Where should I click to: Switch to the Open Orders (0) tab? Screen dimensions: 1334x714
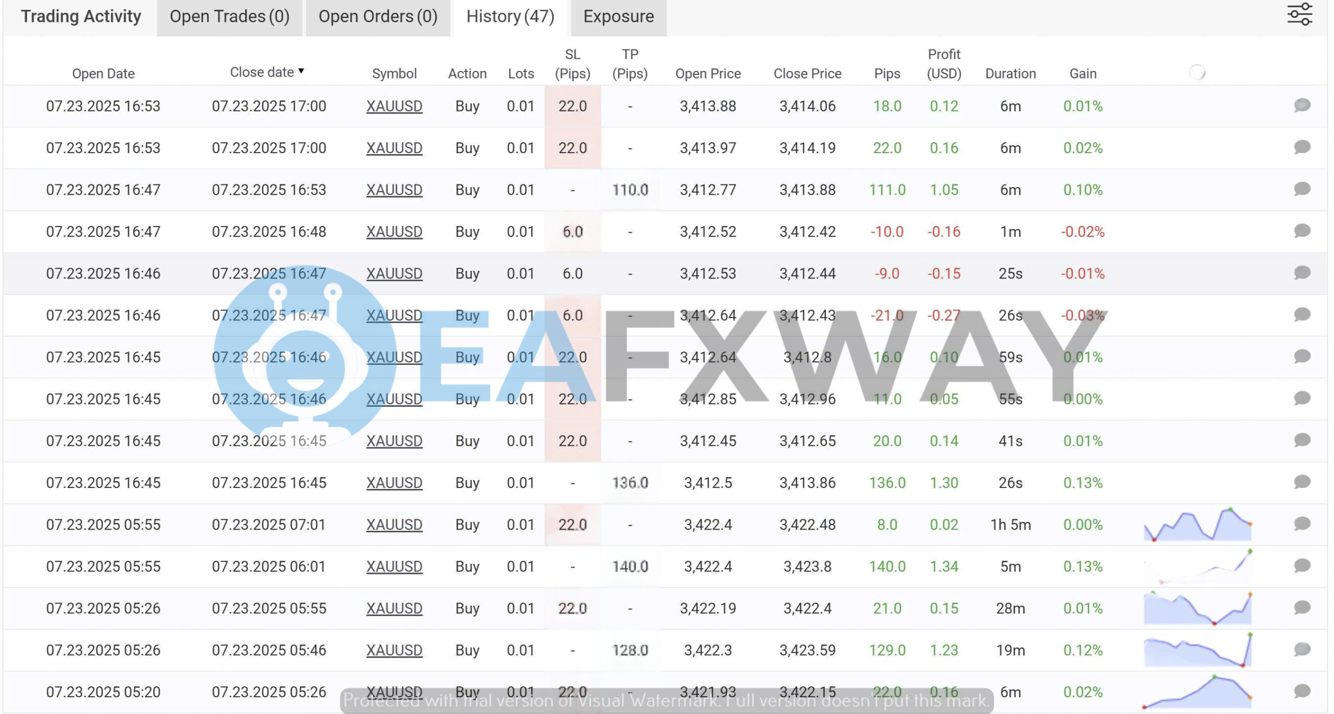click(378, 16)
